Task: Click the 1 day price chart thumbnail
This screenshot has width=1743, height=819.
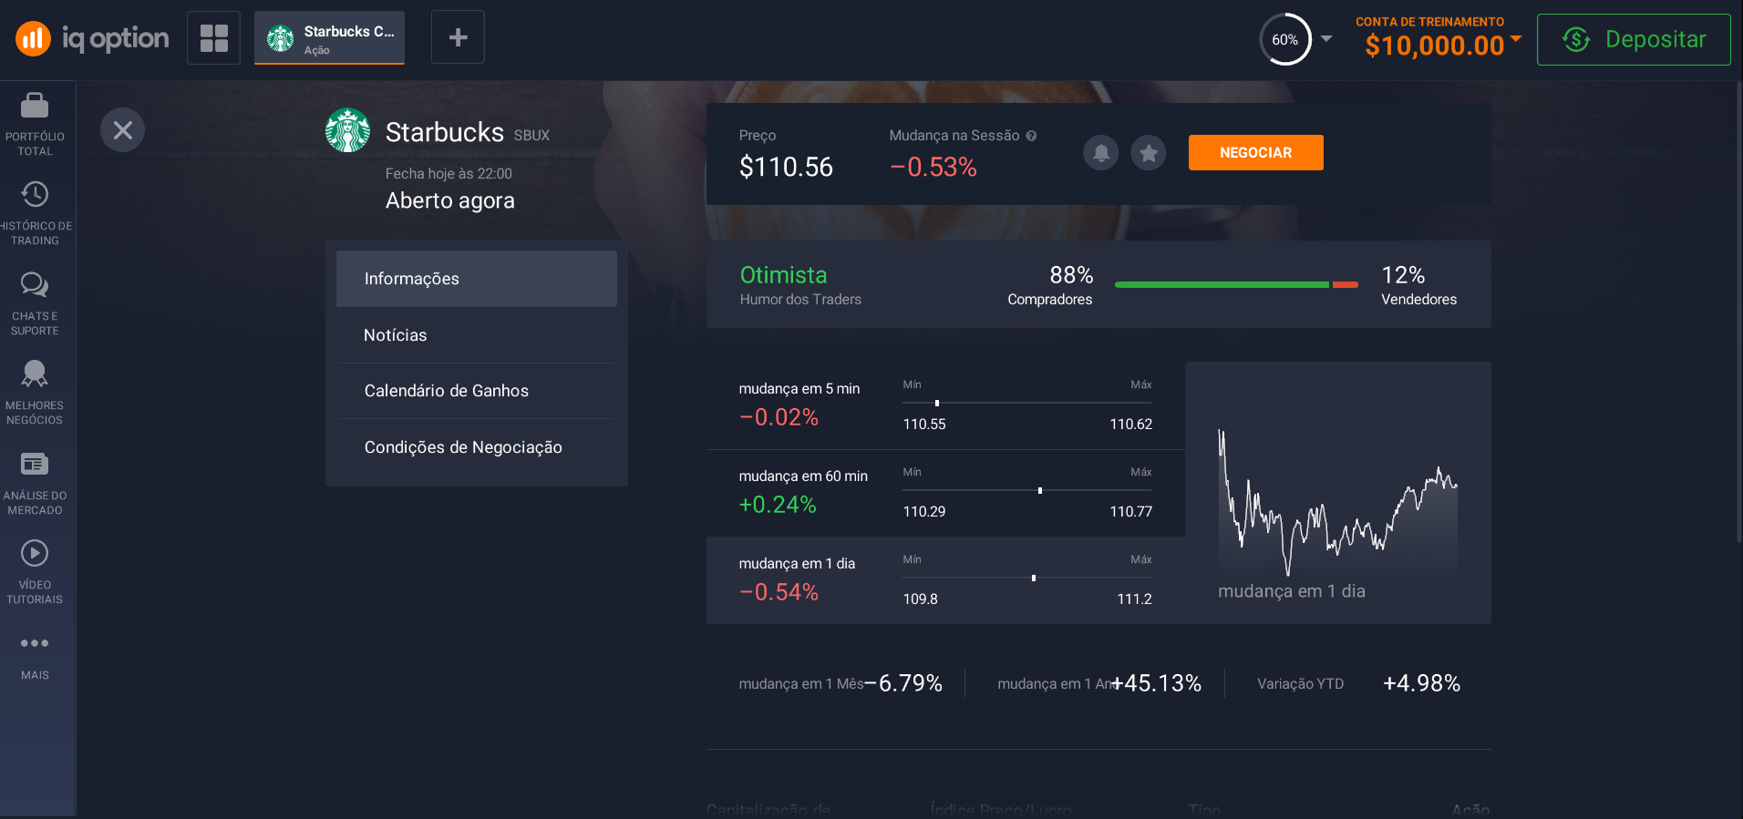Action: [x=1337, y=493]
